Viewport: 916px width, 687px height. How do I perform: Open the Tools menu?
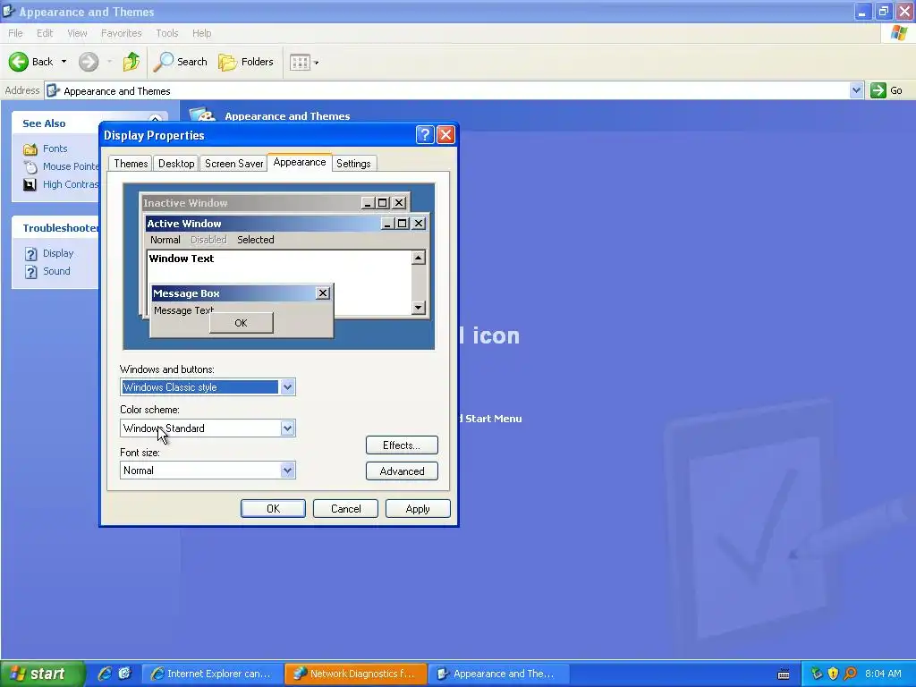pyautogui.click(x=167, y=33)
